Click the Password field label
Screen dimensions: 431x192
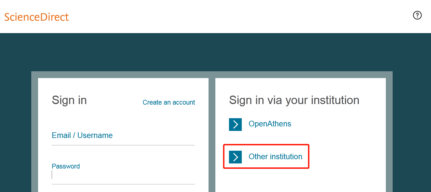point(66,166)
